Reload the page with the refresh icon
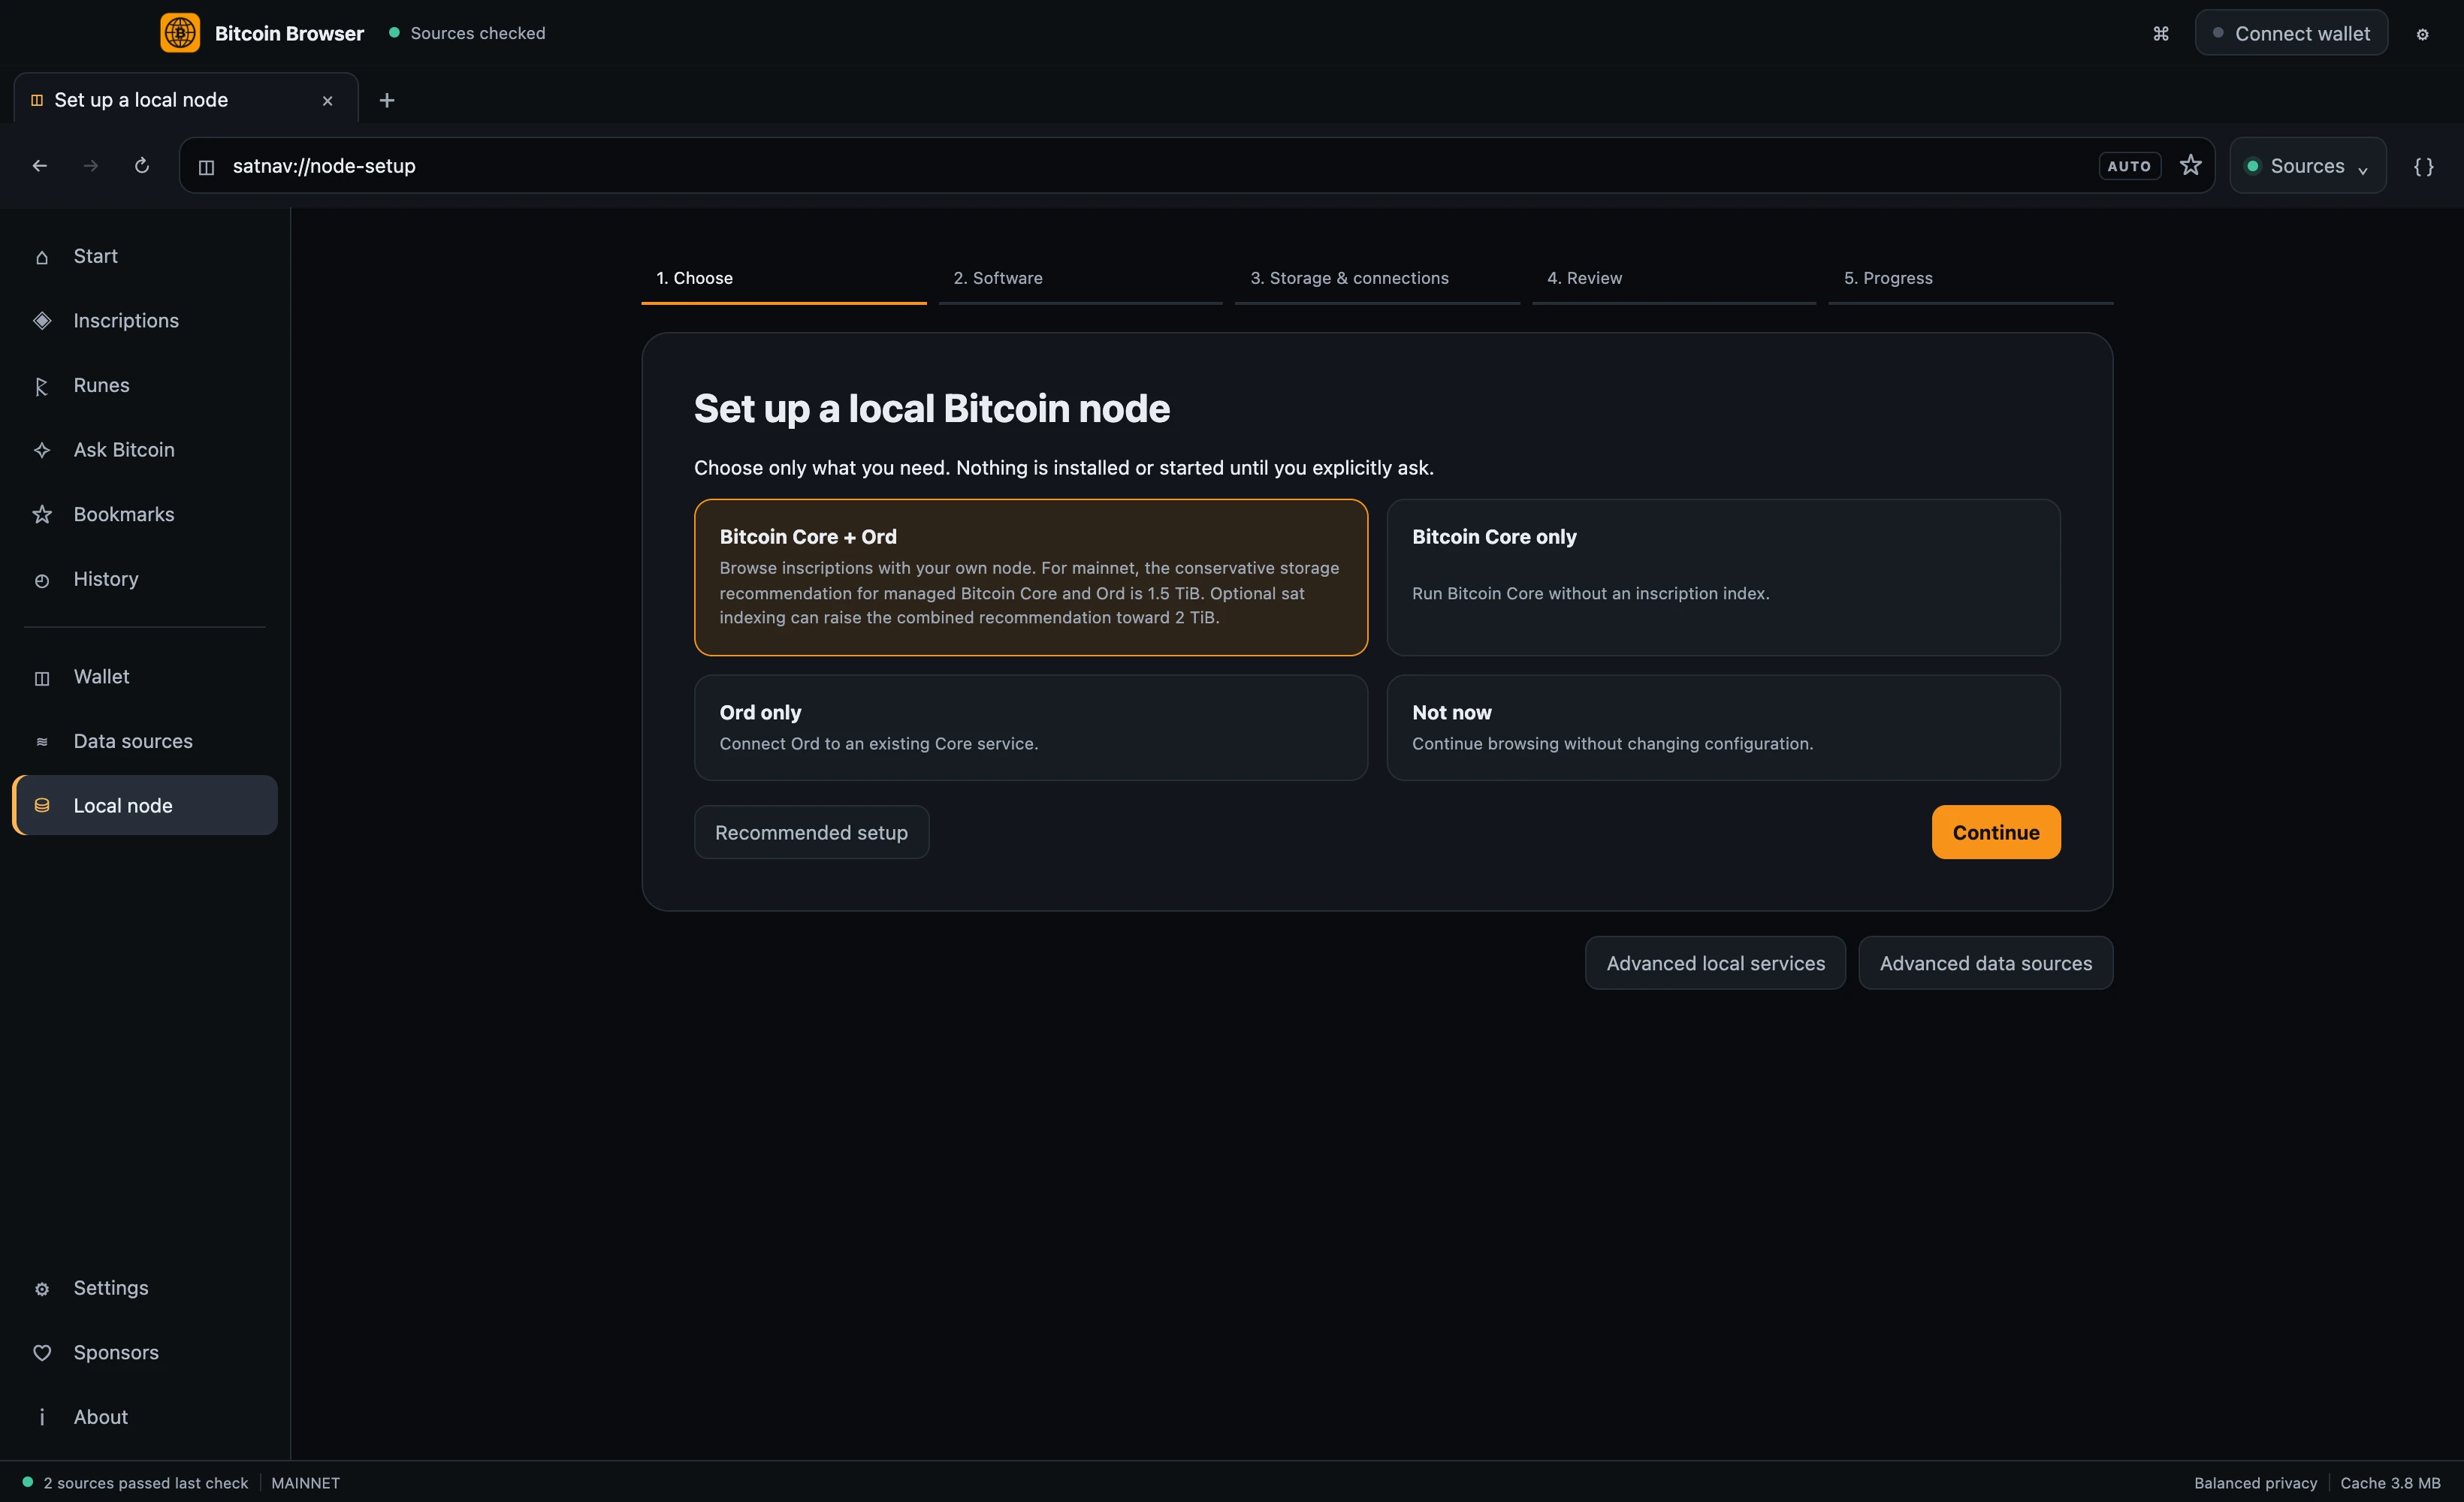The height and width of the screenshot is (1502, 2464). point(142,166)
